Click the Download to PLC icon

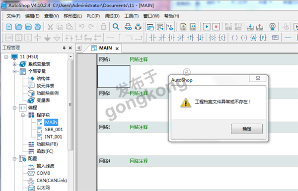tap(250, 27)
